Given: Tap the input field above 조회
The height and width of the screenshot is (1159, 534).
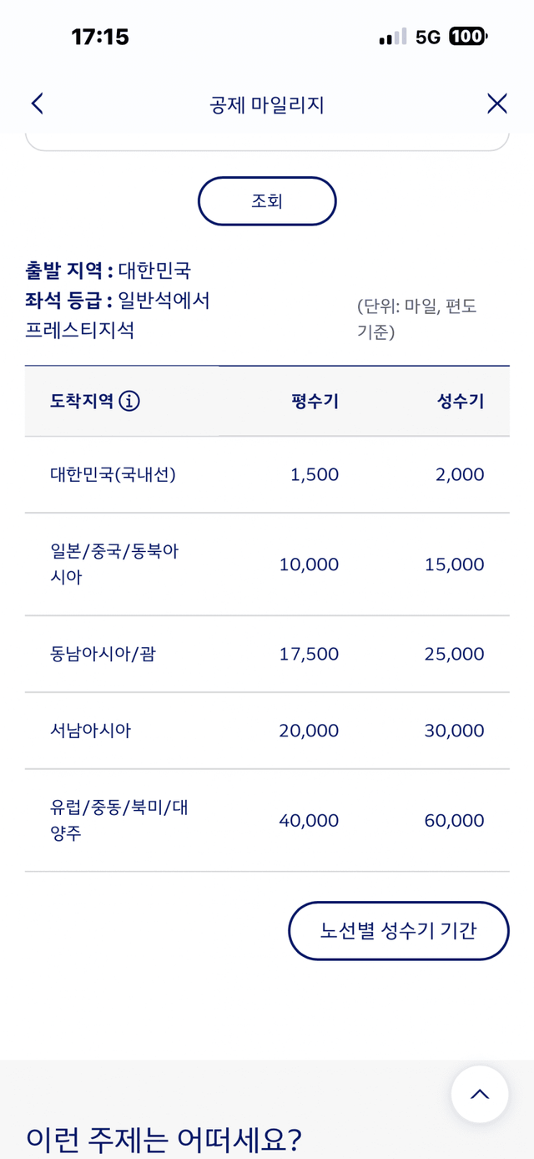Looking at the screenshot, I should [x=267, y=139].
